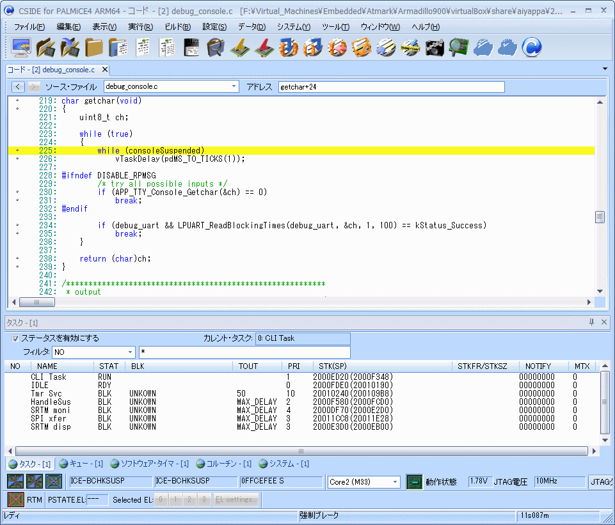This screenshot has height=525, width=615.
Task: Open the ソース・ファイル dropdown
Action: point(234,86)
